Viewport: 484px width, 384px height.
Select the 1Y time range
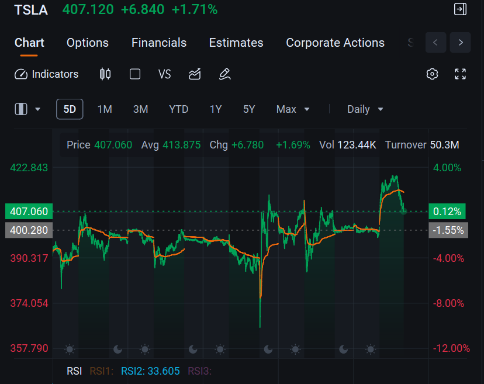pyautogui.click(x=216, y=109)
